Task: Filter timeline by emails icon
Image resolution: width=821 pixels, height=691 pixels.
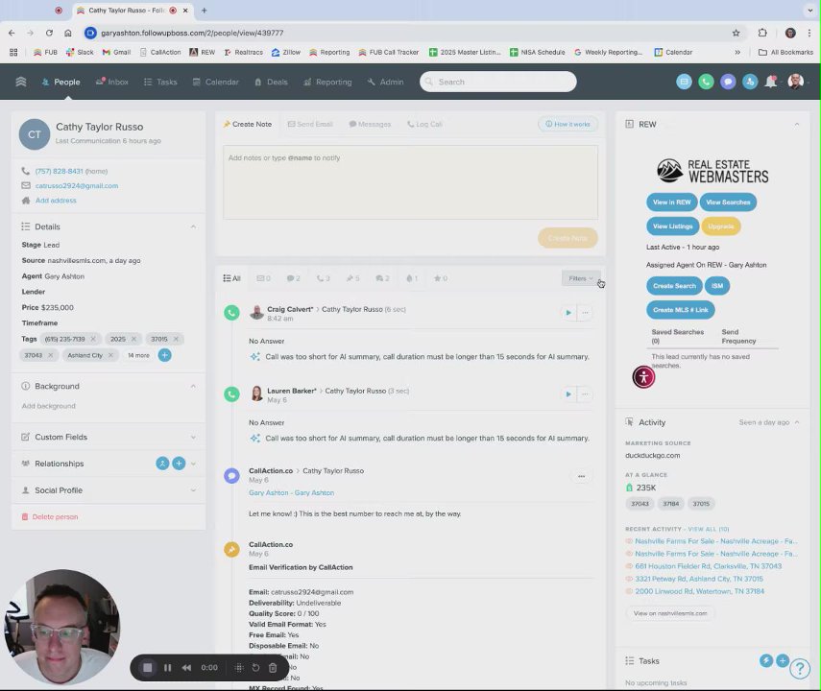Action: [x=263, y=278]
